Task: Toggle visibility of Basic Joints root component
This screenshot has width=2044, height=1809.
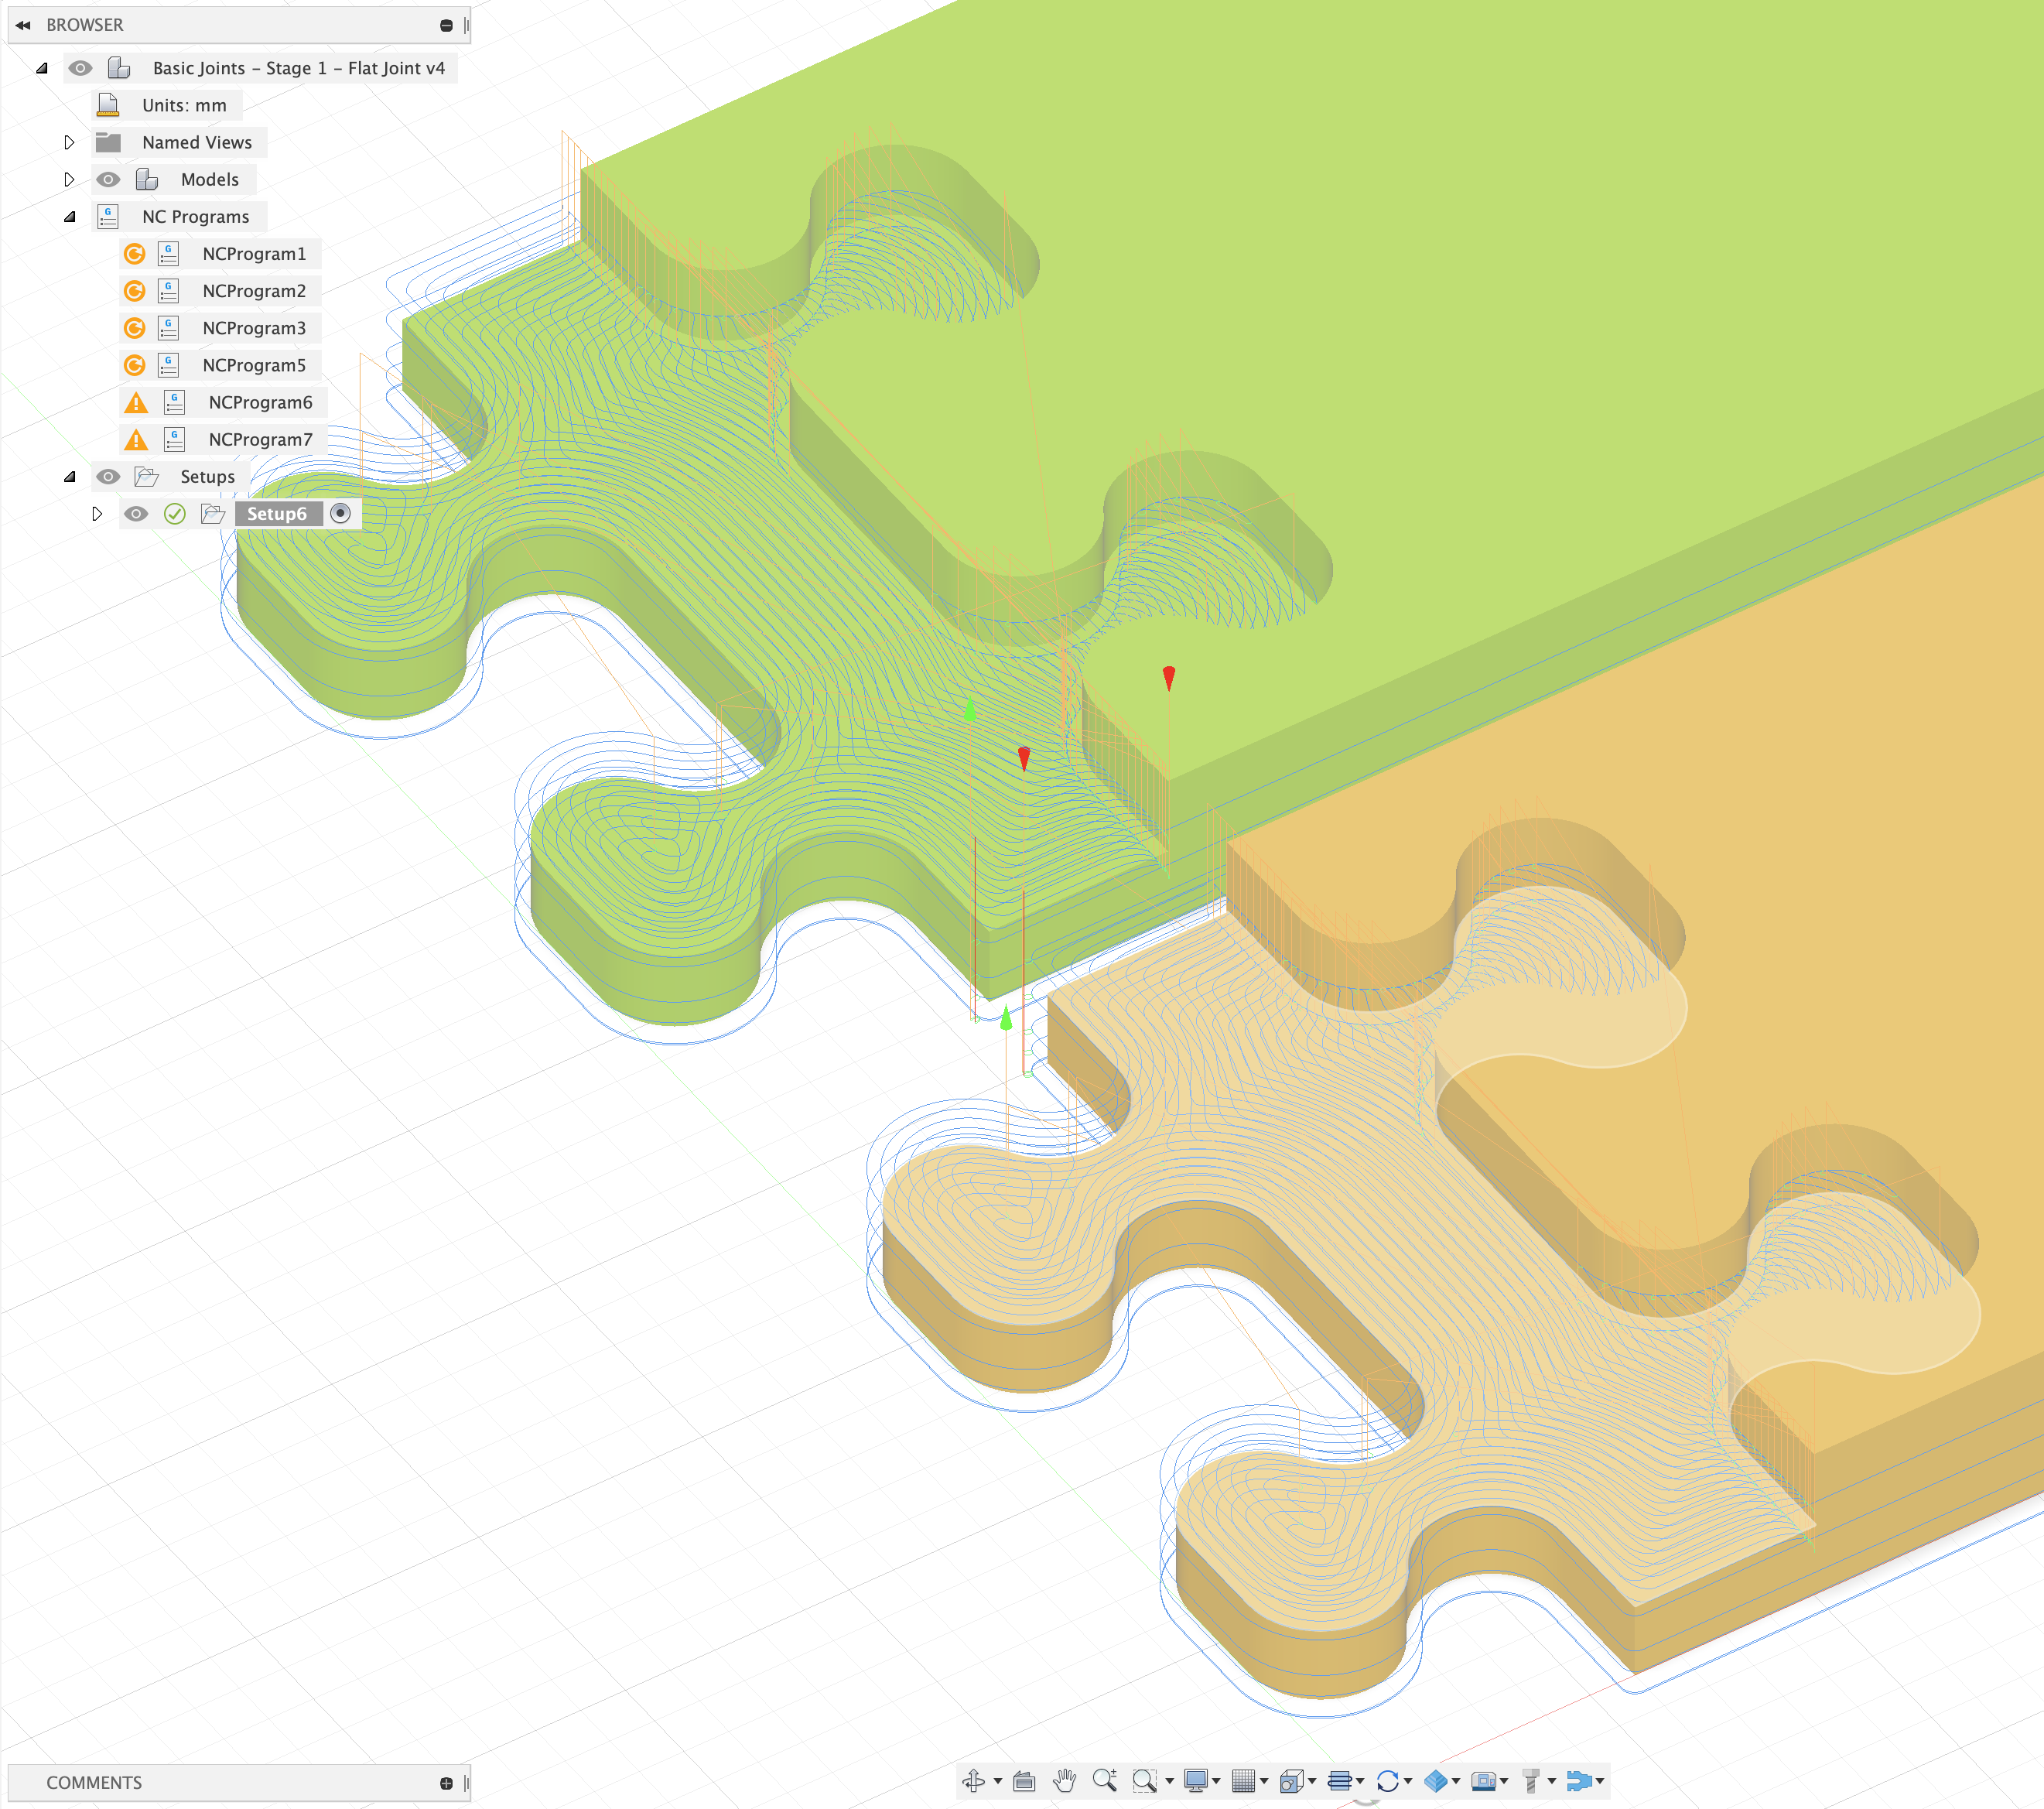Action: tap(81, 68)
